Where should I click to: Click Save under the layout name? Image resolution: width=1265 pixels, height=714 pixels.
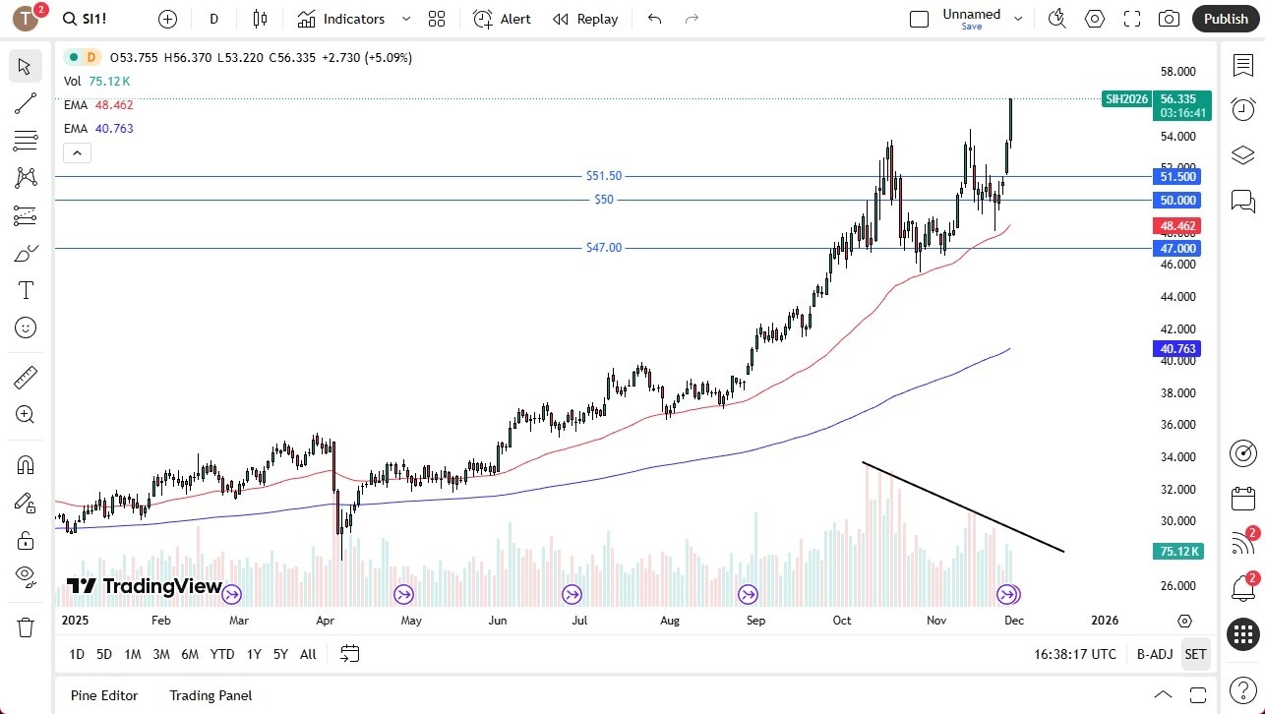(971, 27)
